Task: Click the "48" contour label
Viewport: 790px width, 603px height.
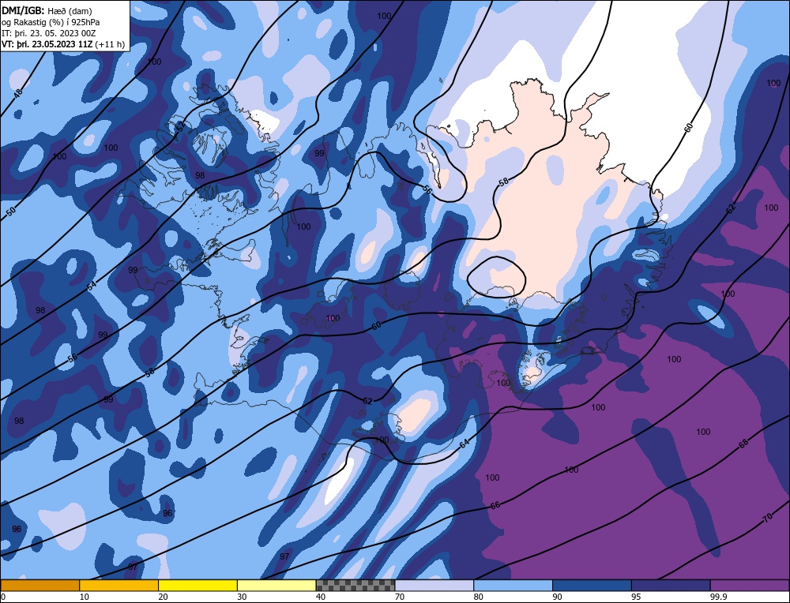Action: point(18,94)
